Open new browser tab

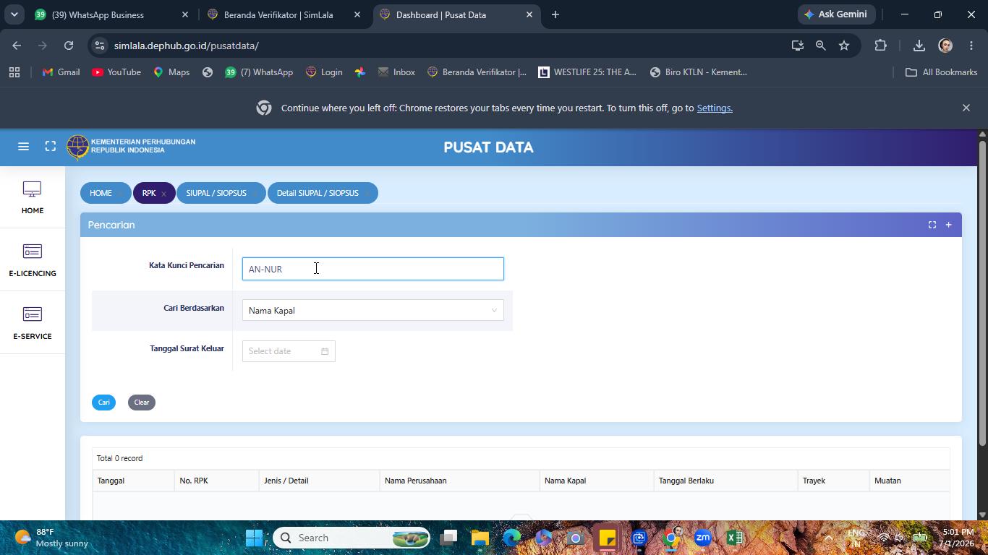555,14
